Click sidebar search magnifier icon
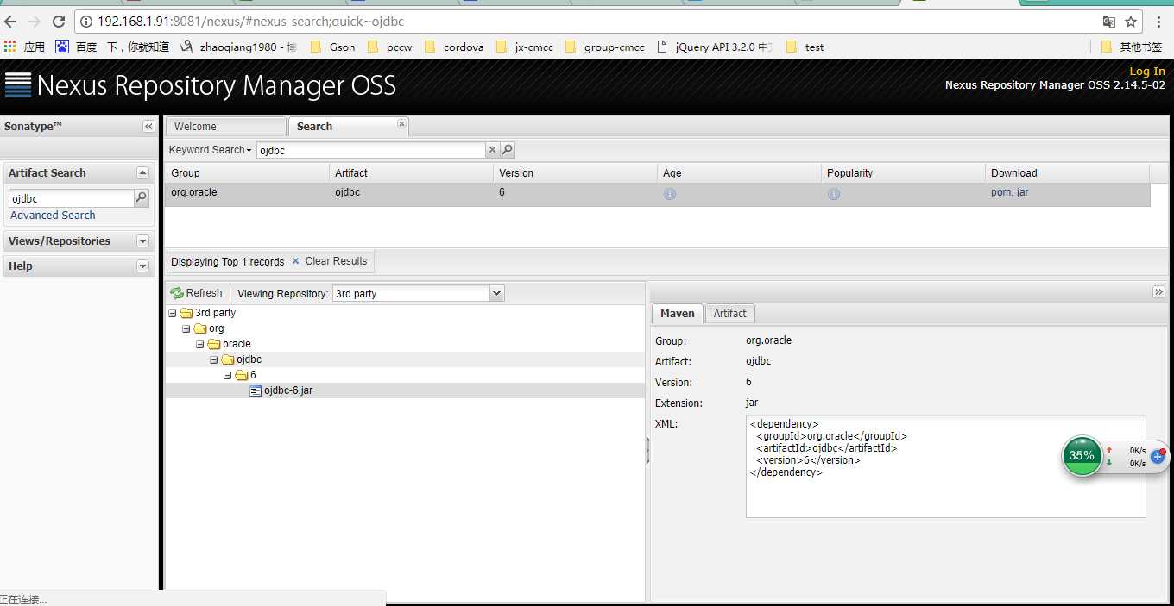Viewport: 1174px width, 606px height. click(142, 198)
